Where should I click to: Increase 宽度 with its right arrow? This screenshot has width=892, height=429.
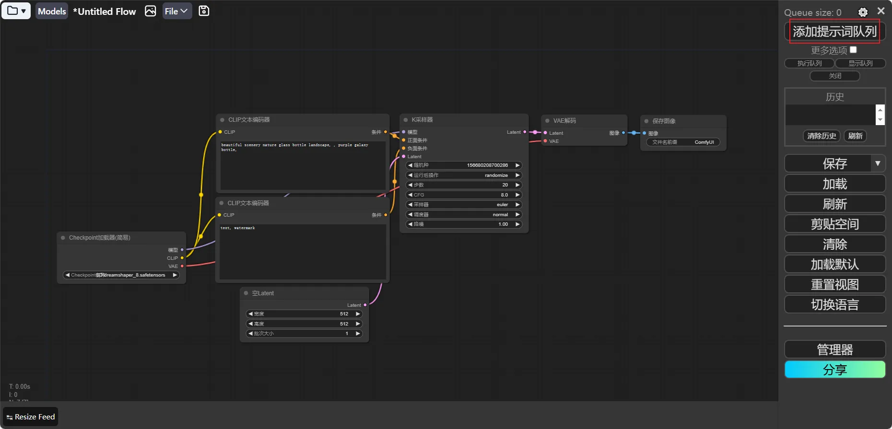point(358,314)
